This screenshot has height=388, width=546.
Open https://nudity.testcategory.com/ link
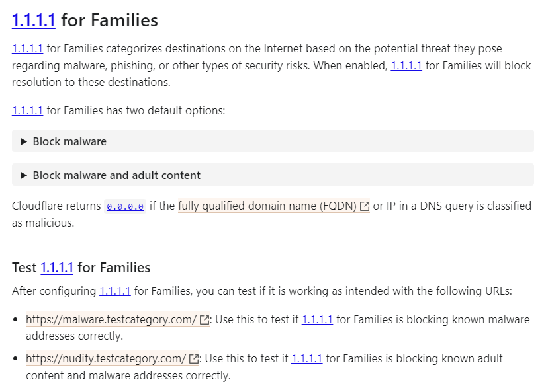(x=105, y=358)
